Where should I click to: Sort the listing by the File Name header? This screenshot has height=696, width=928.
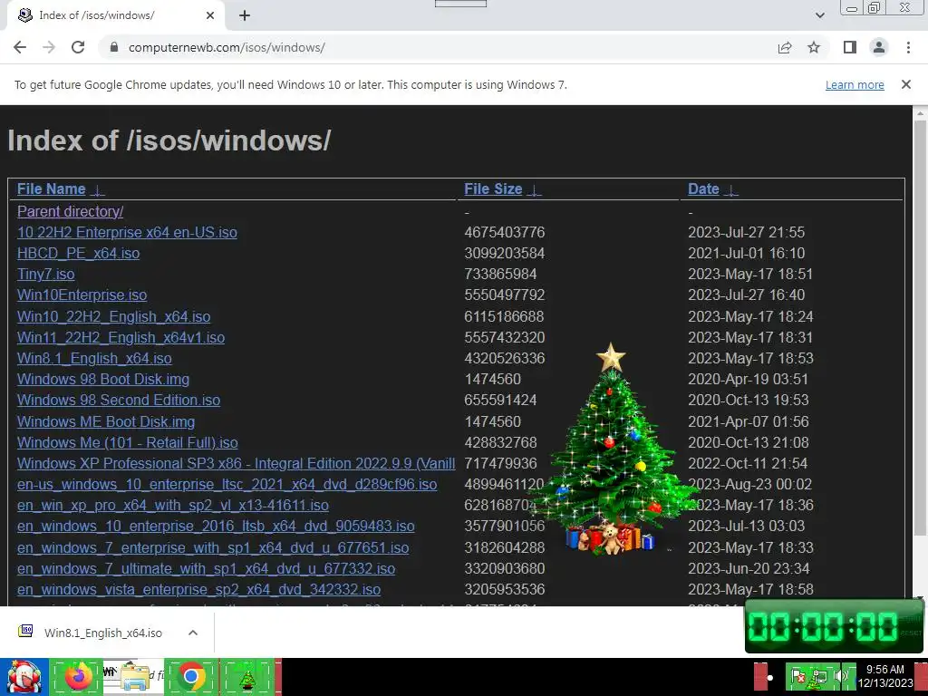[x=52, y=188]
